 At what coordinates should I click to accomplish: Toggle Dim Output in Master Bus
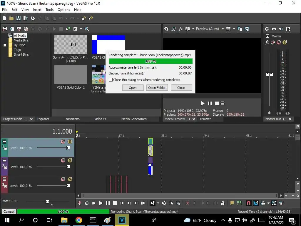click(x=281, y=29)
